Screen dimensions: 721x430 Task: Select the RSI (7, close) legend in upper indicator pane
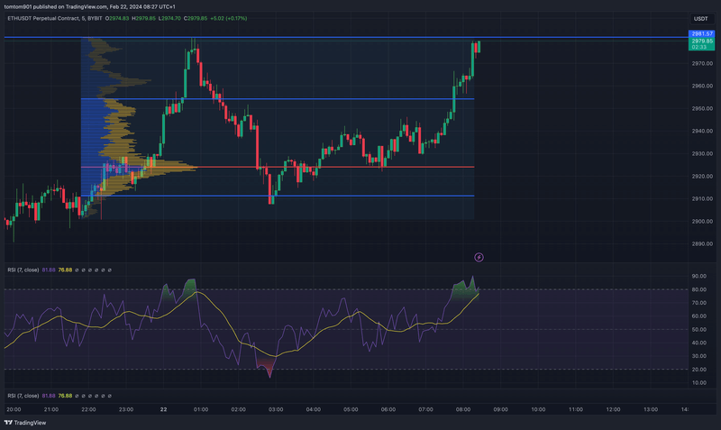point(23,270)
